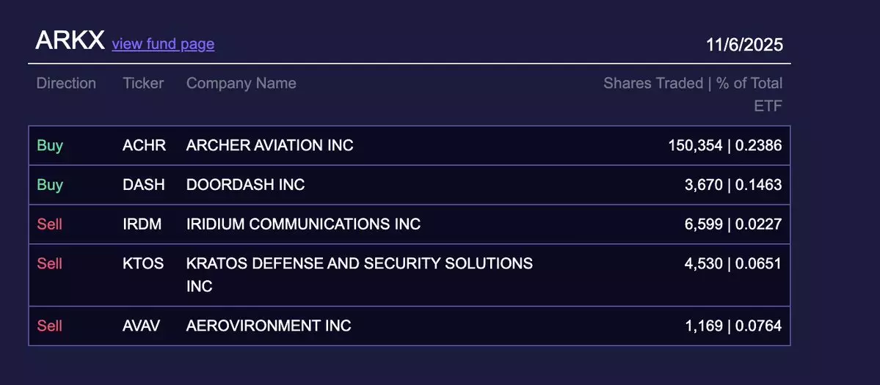Select the KTOS ticker cell
This screenshot has width=880, height=385.
(x=143, y=263)
